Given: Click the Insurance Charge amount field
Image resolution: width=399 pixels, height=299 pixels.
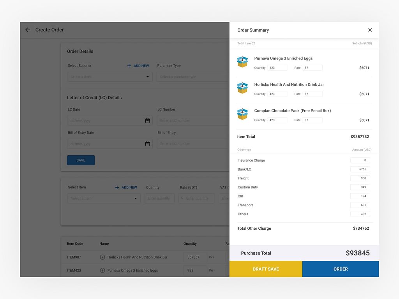Looking at the screenshot, I should (x=360, y=160).
